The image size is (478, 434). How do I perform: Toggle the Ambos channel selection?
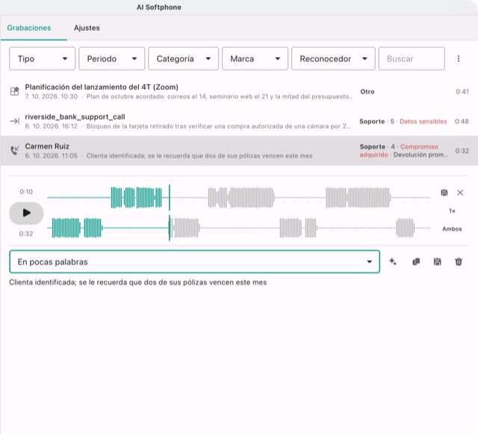[x=452, y=229]
